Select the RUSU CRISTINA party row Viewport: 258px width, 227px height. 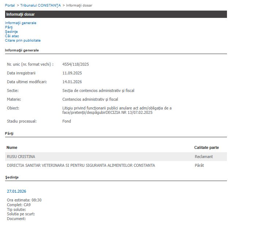[21, 157]
